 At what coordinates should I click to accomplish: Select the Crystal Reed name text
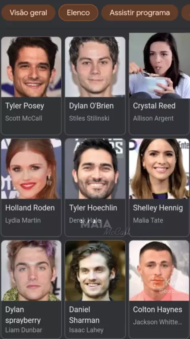(x=154, y=106)
